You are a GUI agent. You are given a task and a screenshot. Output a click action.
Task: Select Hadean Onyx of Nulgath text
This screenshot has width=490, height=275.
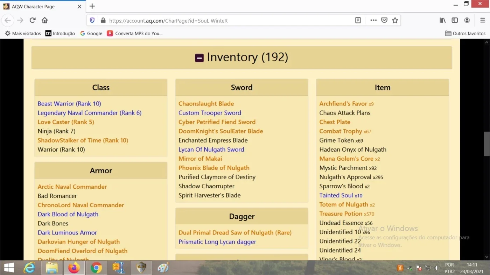[x=353, y=150]
